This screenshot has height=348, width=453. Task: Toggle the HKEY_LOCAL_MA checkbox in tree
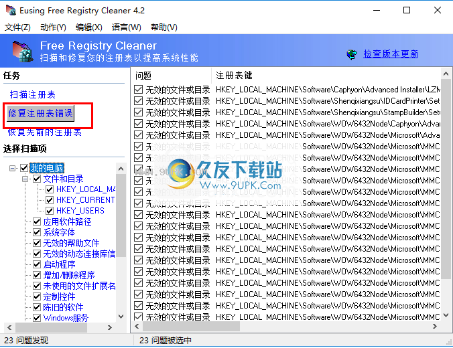point(50,189)
